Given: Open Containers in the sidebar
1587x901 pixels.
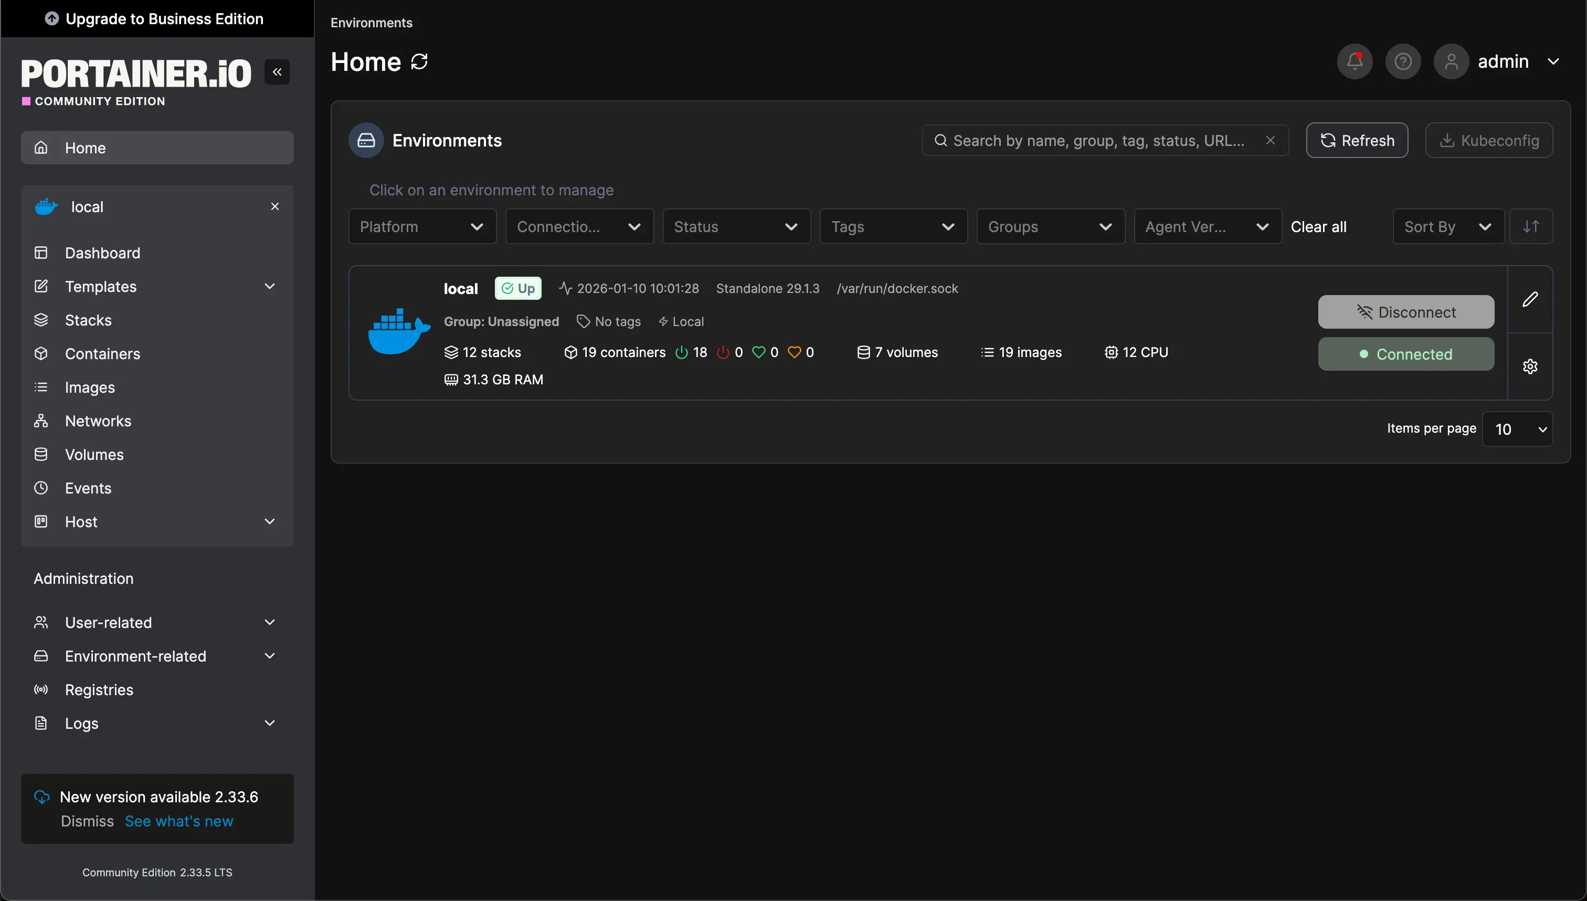Looking at the screenshot, I should click(x=103, y=353).
